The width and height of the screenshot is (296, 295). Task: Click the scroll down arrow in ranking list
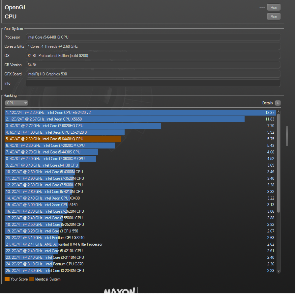[279, 271]
